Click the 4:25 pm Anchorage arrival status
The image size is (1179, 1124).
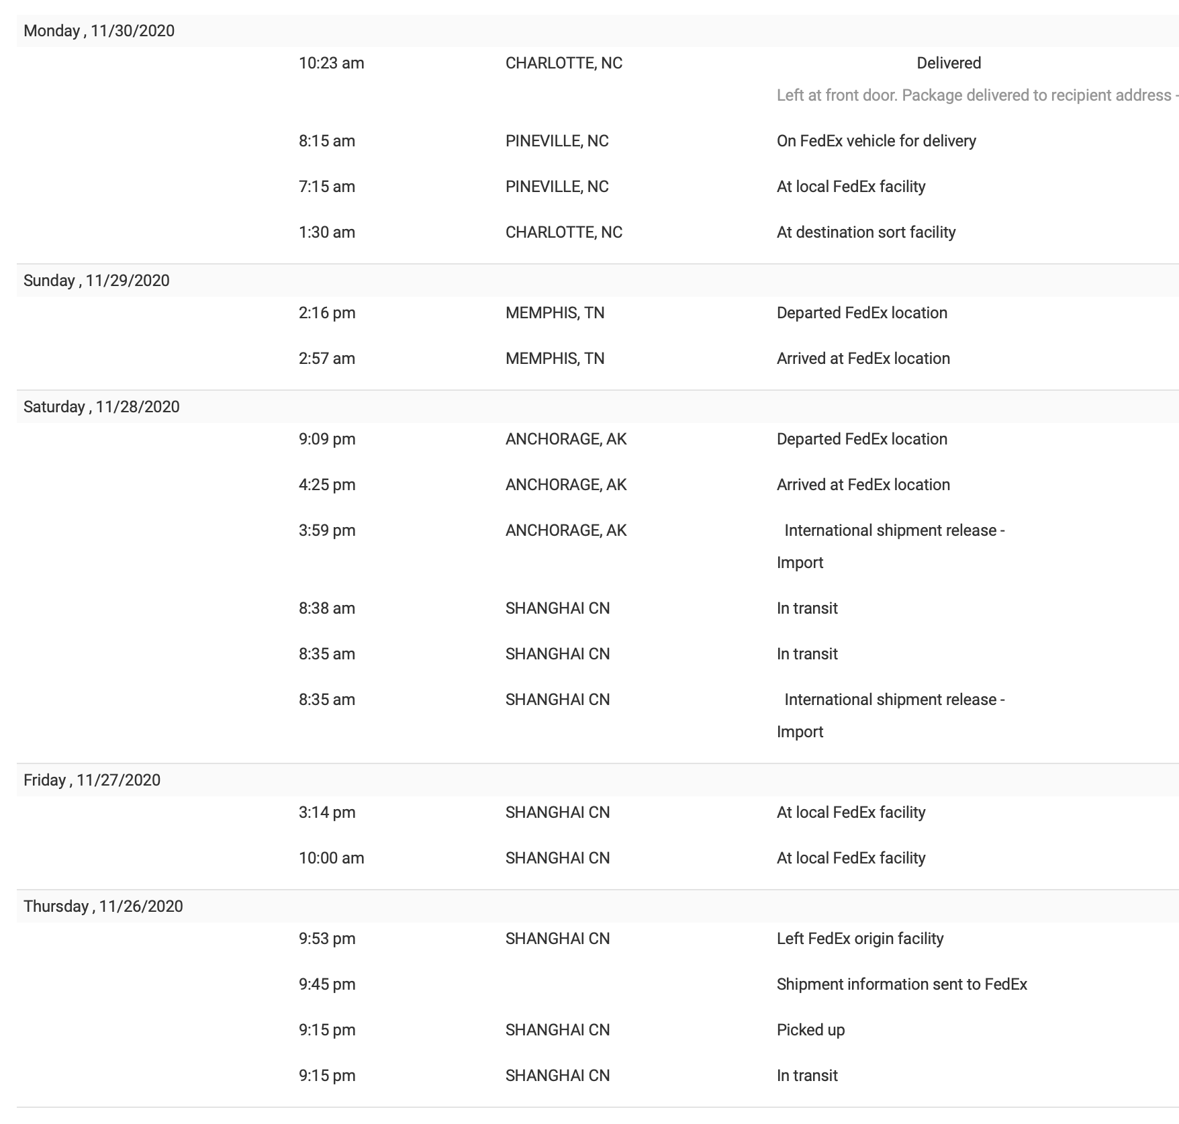pyautogui.click(x=863, y=485)
